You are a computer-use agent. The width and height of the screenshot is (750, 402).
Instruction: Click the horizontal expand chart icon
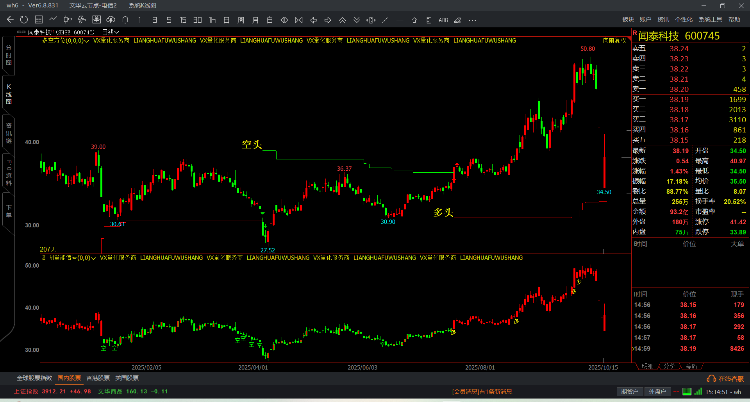(x=284, y=20)
